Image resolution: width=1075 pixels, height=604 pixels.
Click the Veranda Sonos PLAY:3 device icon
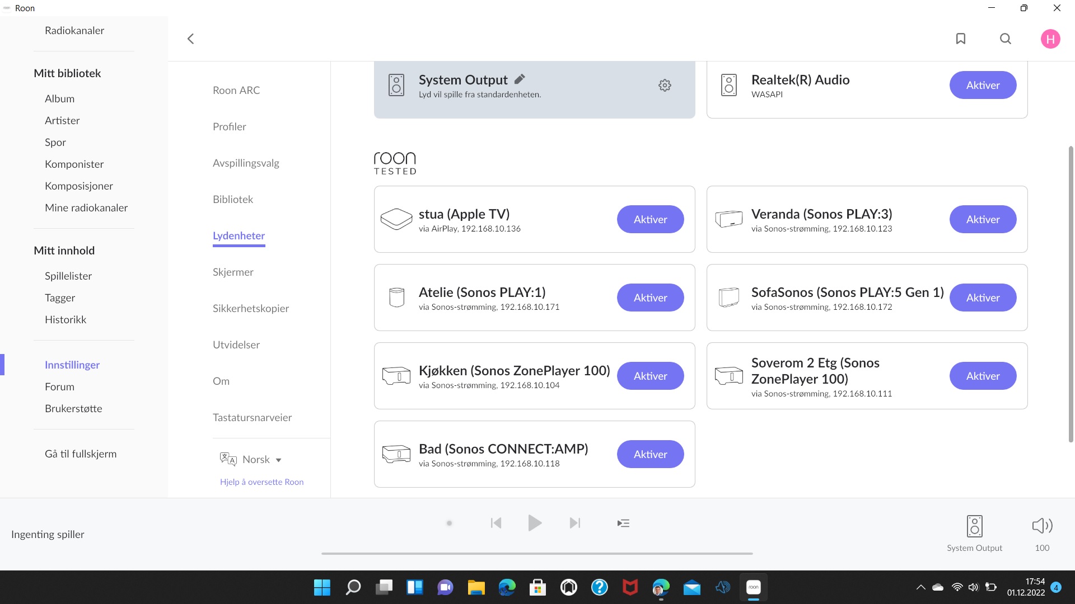click(x=729, y=219)
